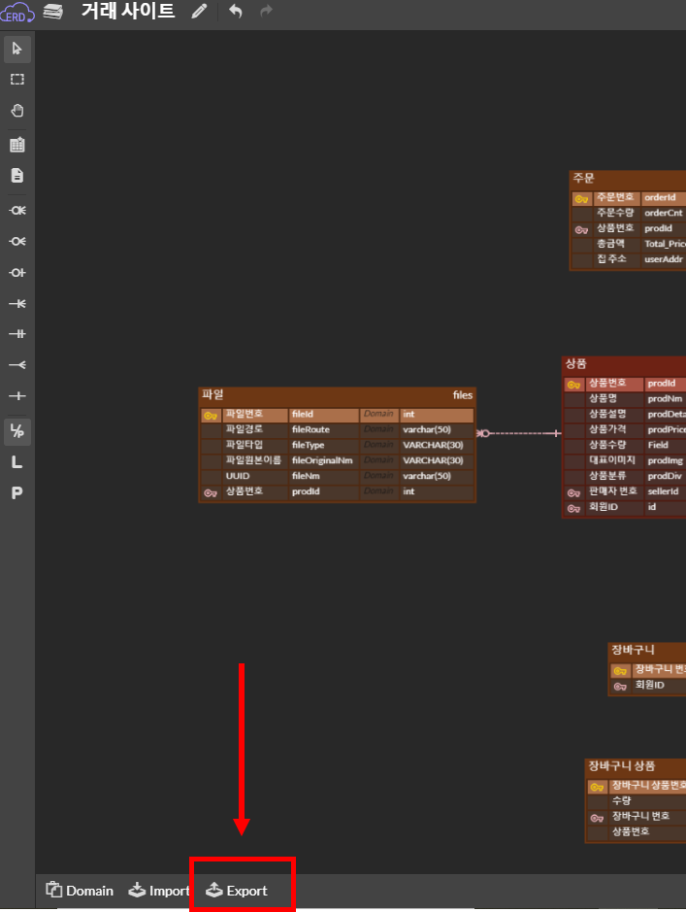This screenshot has width=686, height=912.
Task: Edit the project title with the pencil icon
Action: (199, 11)
